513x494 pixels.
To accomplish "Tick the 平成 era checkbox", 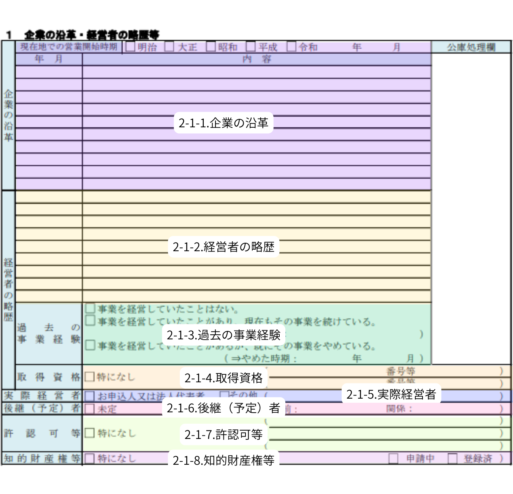I will [250, 47].
